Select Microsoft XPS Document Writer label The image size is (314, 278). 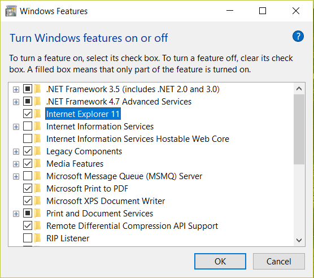106,201
